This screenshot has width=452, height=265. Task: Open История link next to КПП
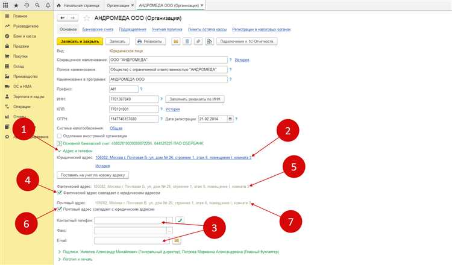(173, 109)
